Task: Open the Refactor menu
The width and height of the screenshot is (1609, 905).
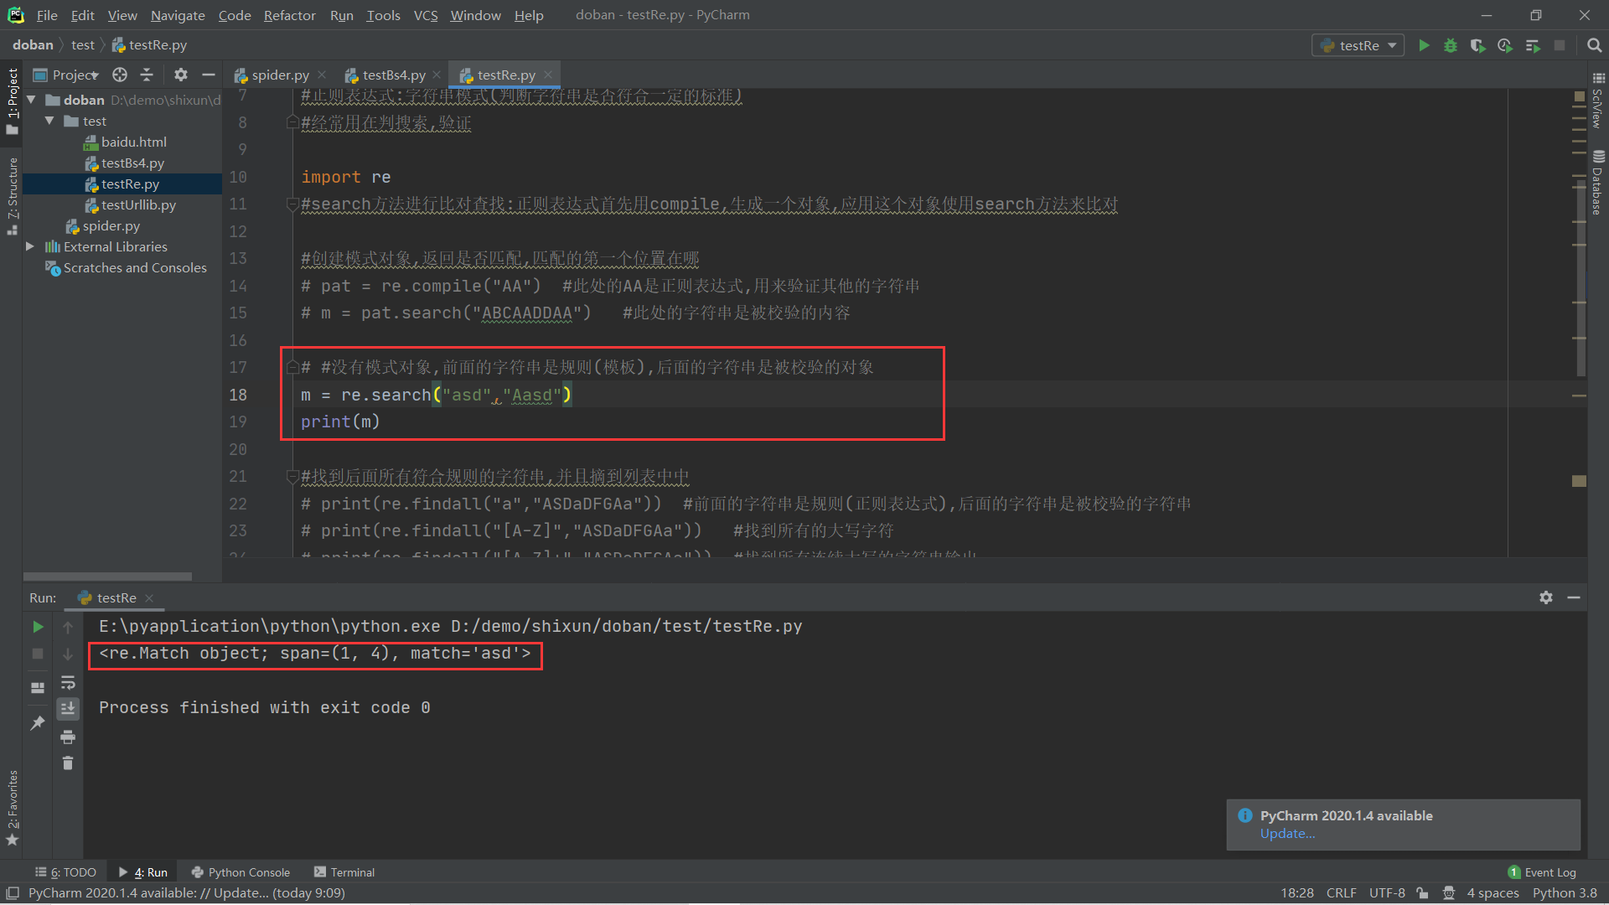Action: click(289, 15)
